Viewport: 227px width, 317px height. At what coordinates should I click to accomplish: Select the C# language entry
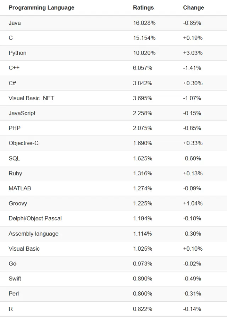[x=12, y=83]
